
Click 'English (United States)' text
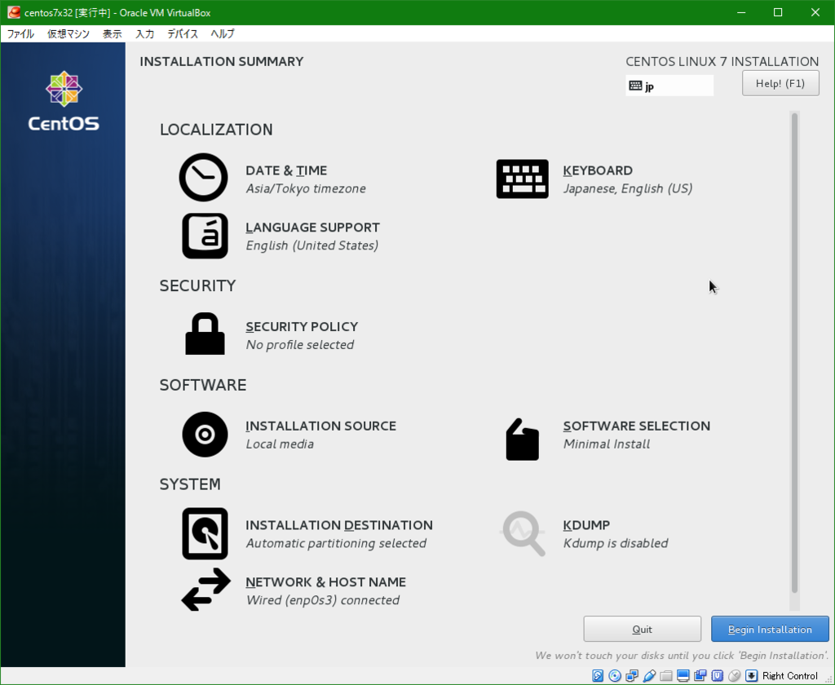pos(312,245)
